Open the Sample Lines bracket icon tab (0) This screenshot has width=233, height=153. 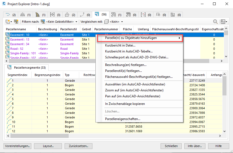(x=146, y=15)
